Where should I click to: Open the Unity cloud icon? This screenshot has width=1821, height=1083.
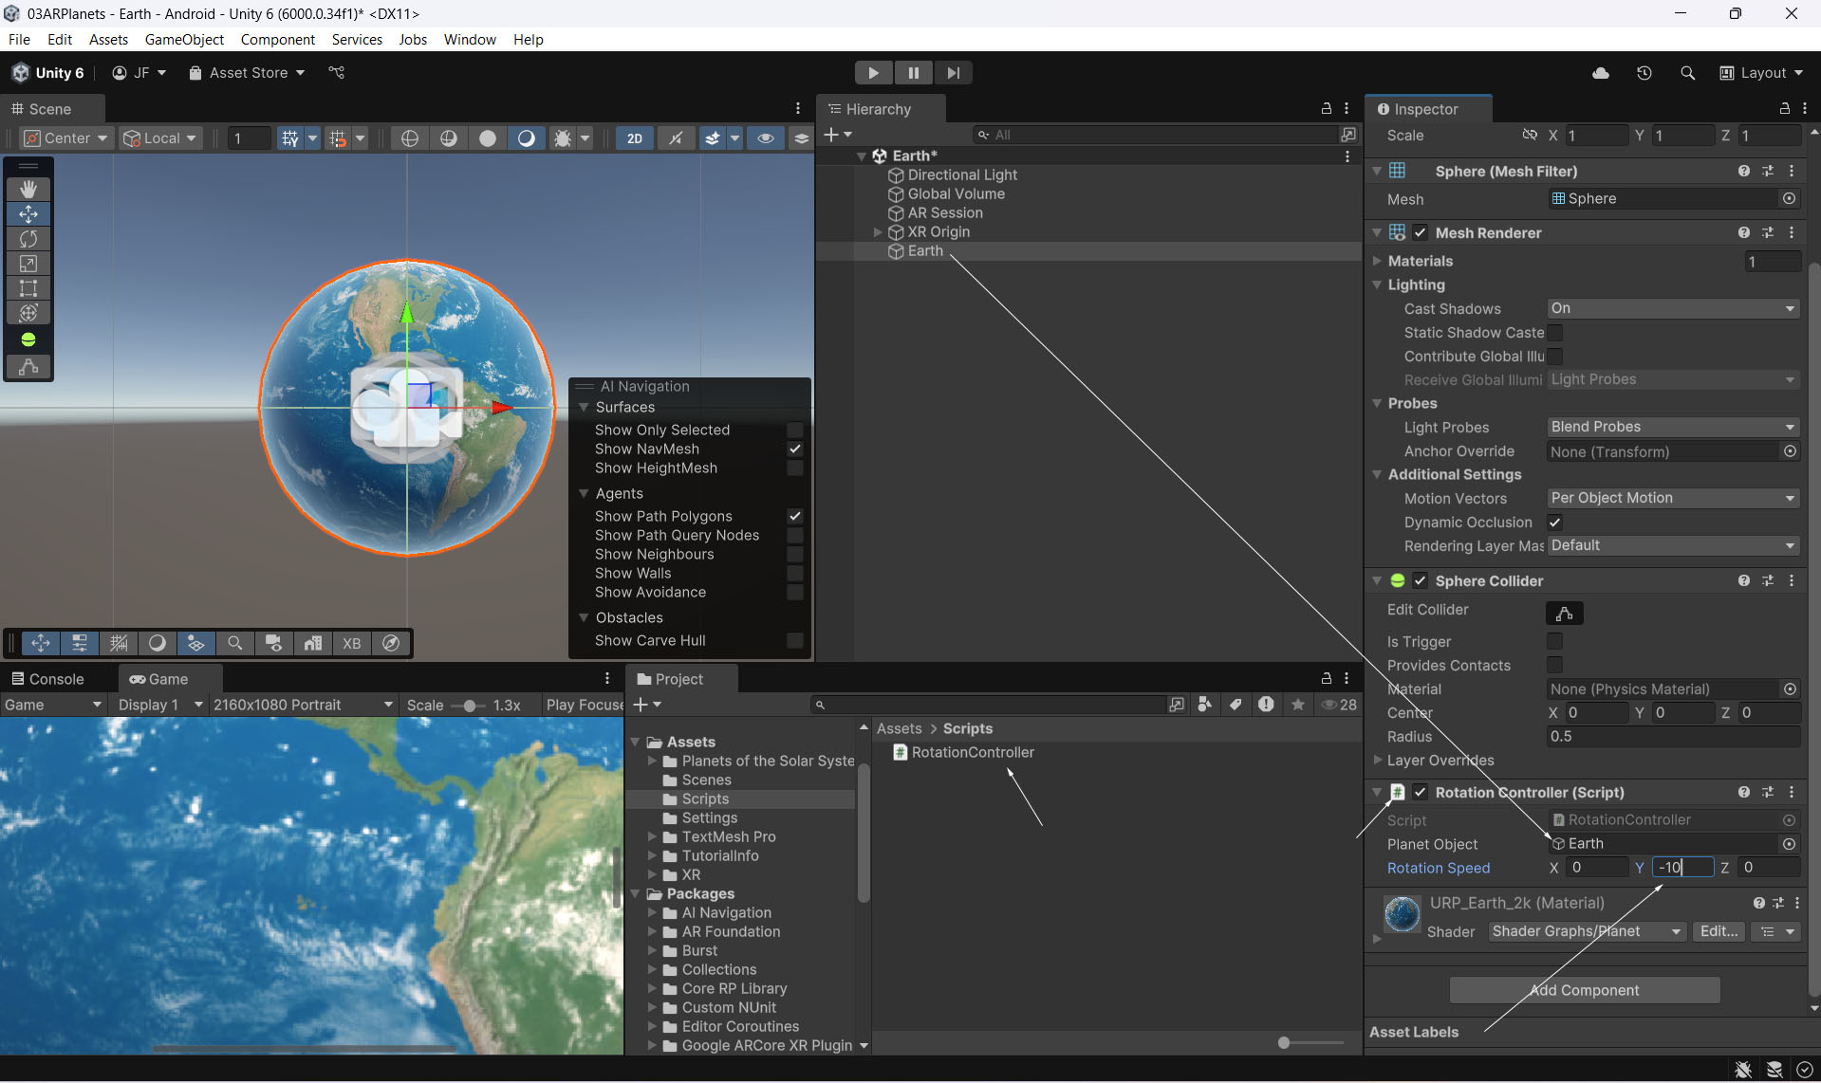coord(1600,73)
